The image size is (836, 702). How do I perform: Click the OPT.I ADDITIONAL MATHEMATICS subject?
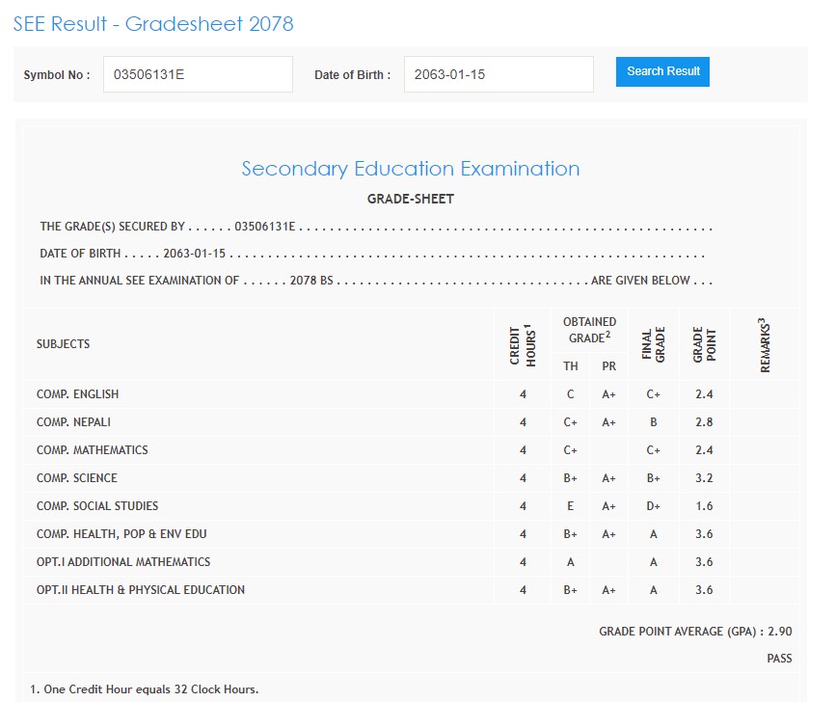click(x=123, y=562)
